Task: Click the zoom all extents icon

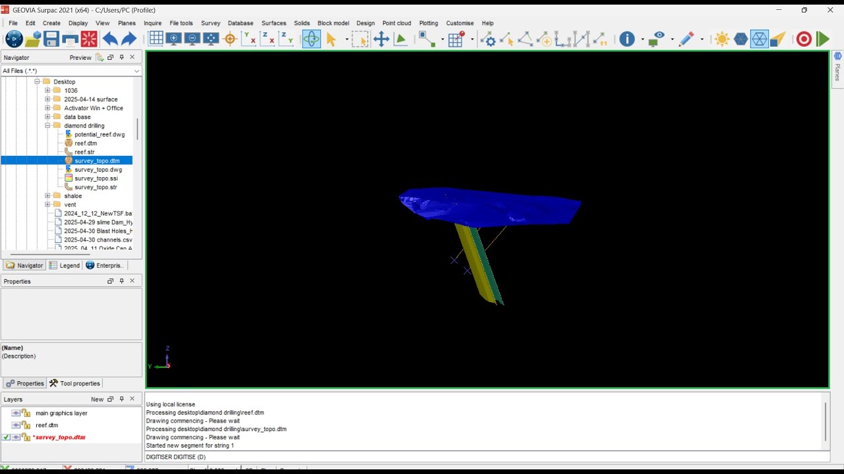Action: [211, 39]
